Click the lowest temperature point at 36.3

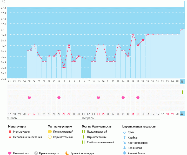[x=64, y=67]
